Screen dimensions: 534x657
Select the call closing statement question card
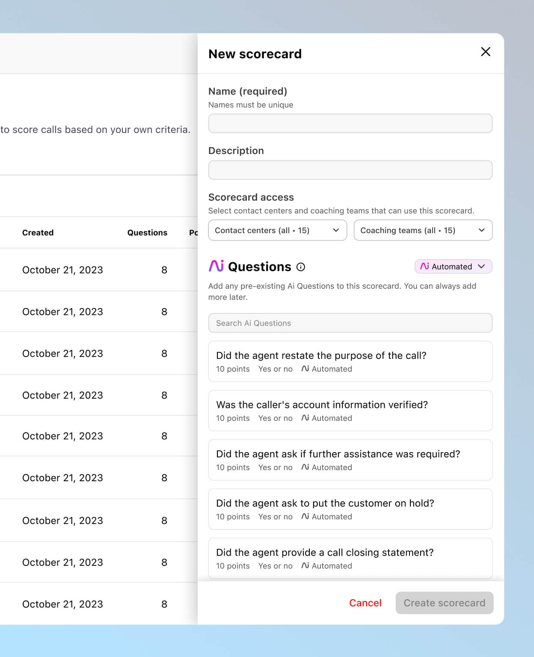tap(350, 558)
